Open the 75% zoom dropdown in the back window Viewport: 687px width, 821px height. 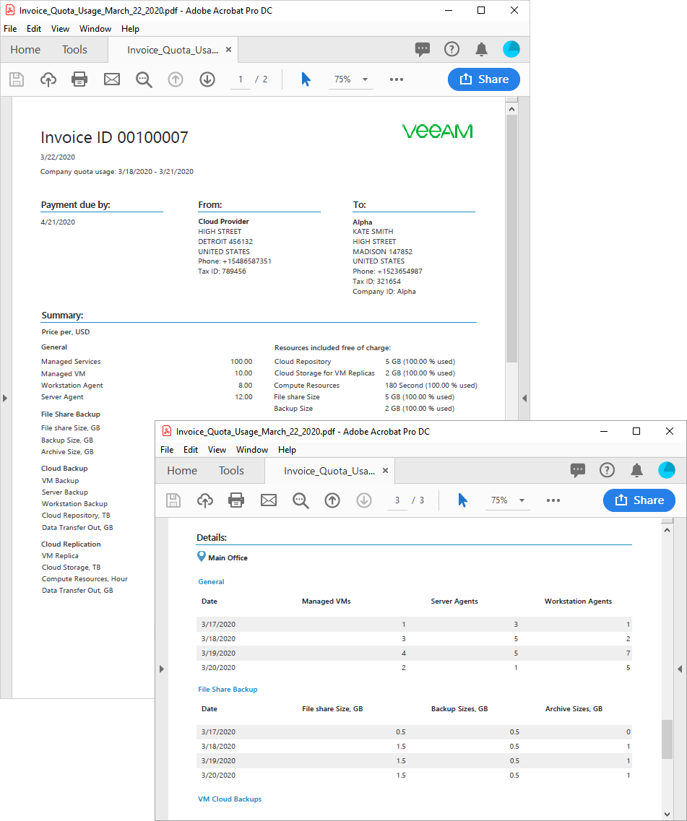point(351,79)
